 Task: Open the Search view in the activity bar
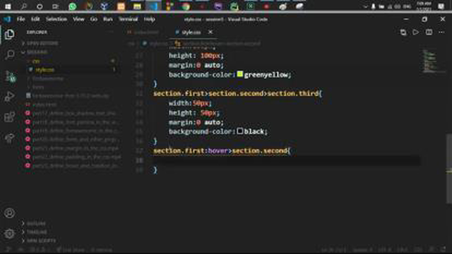pyautogui.click(x=9, y=54)
